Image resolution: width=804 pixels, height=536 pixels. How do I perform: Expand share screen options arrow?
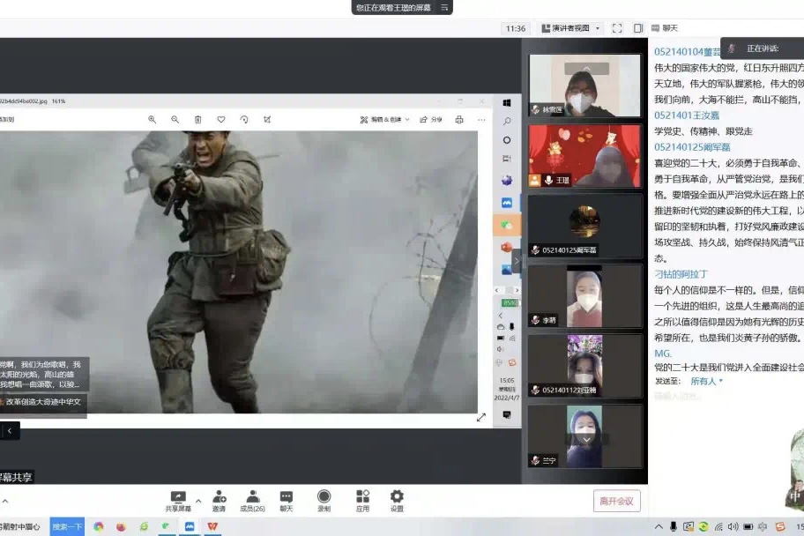pyautogui.click(x=198, y=501)
